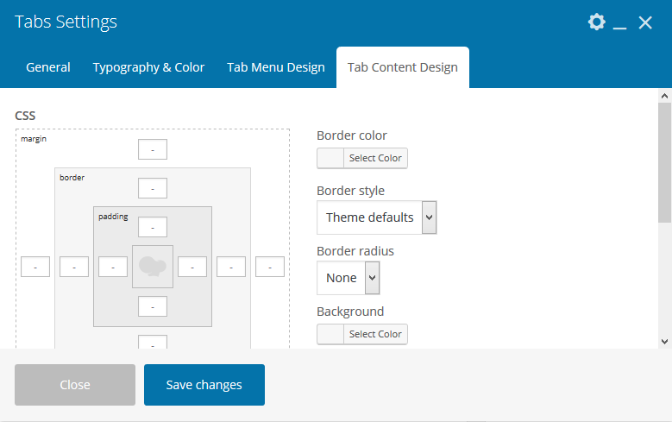Viewport: 672px width, 422px height.
Task: Close the Tabs Settings dialog with X
Action: click(x=645, y=23)
